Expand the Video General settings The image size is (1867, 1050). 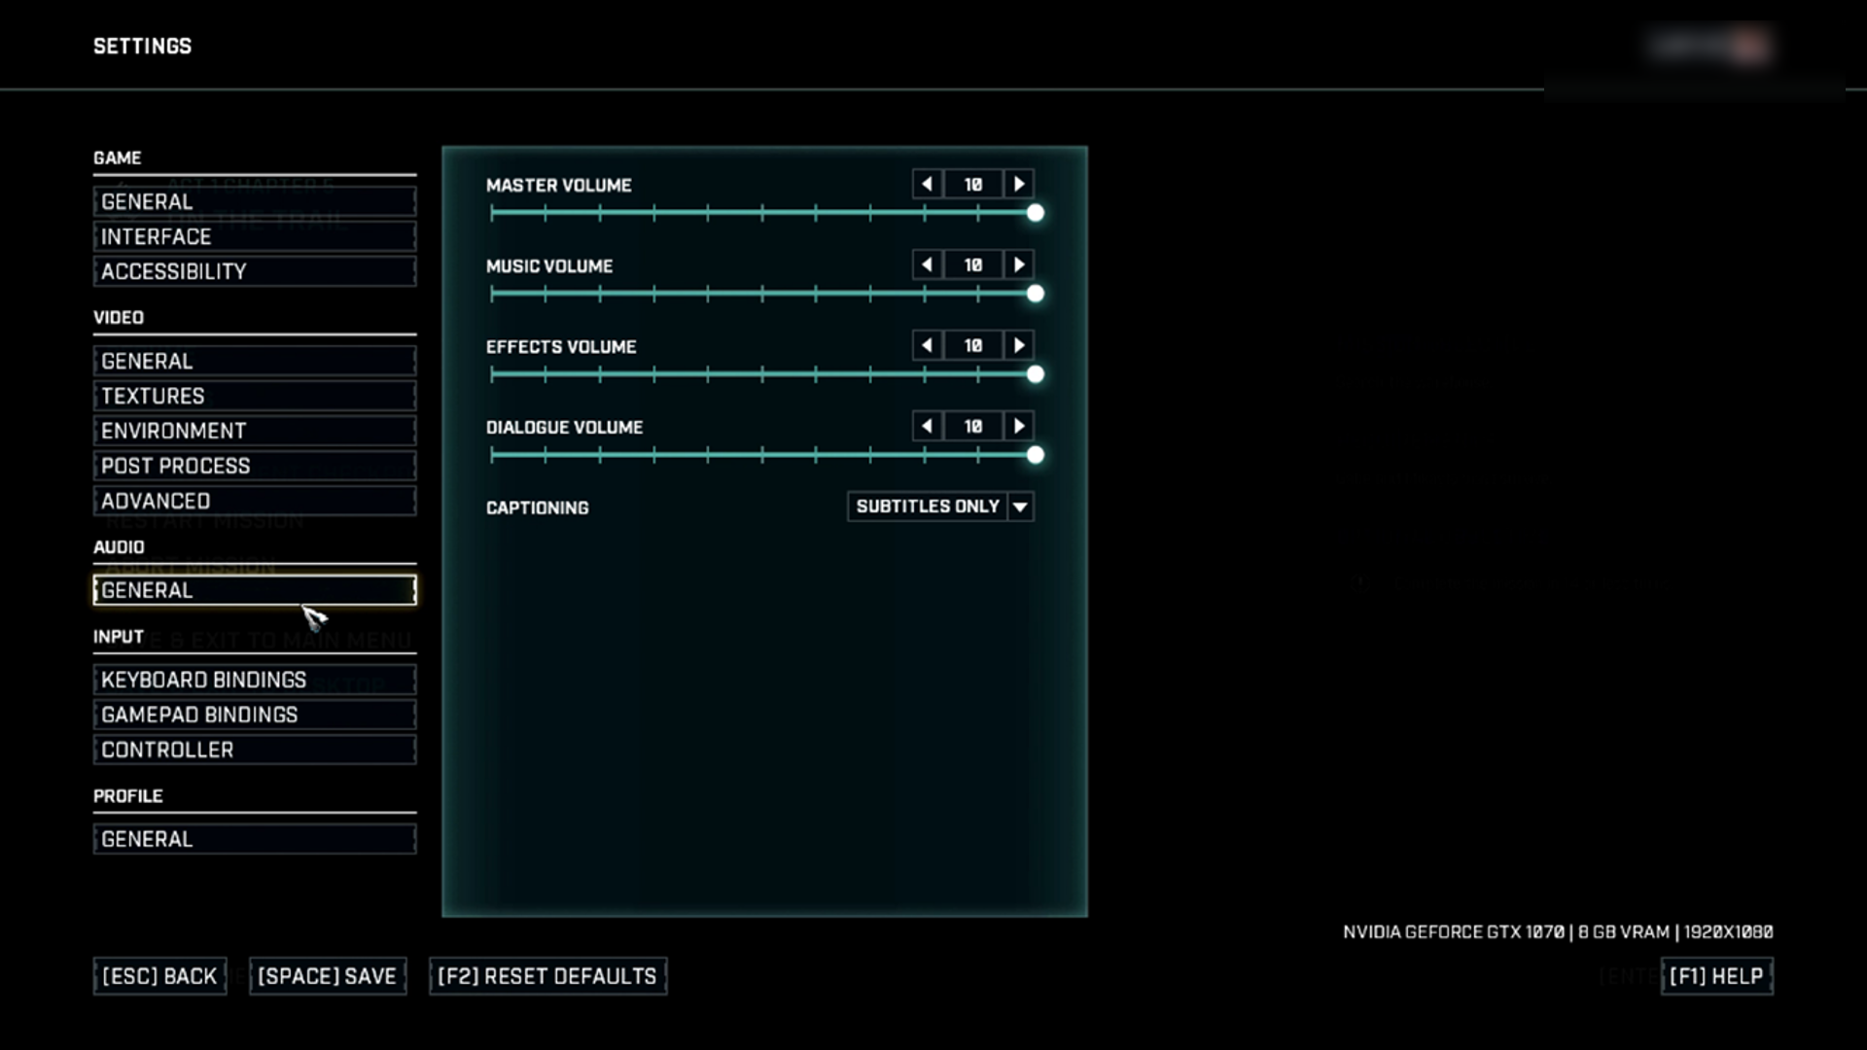point(254,361)
